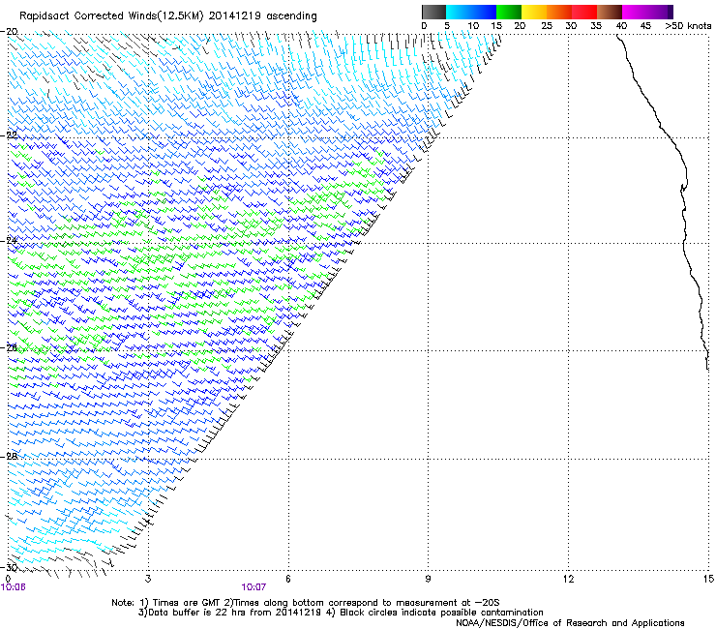This screenshot has width=716, height=629.
Task: Click the yellow 20-25 knots legend color
Action: point(534,12)
